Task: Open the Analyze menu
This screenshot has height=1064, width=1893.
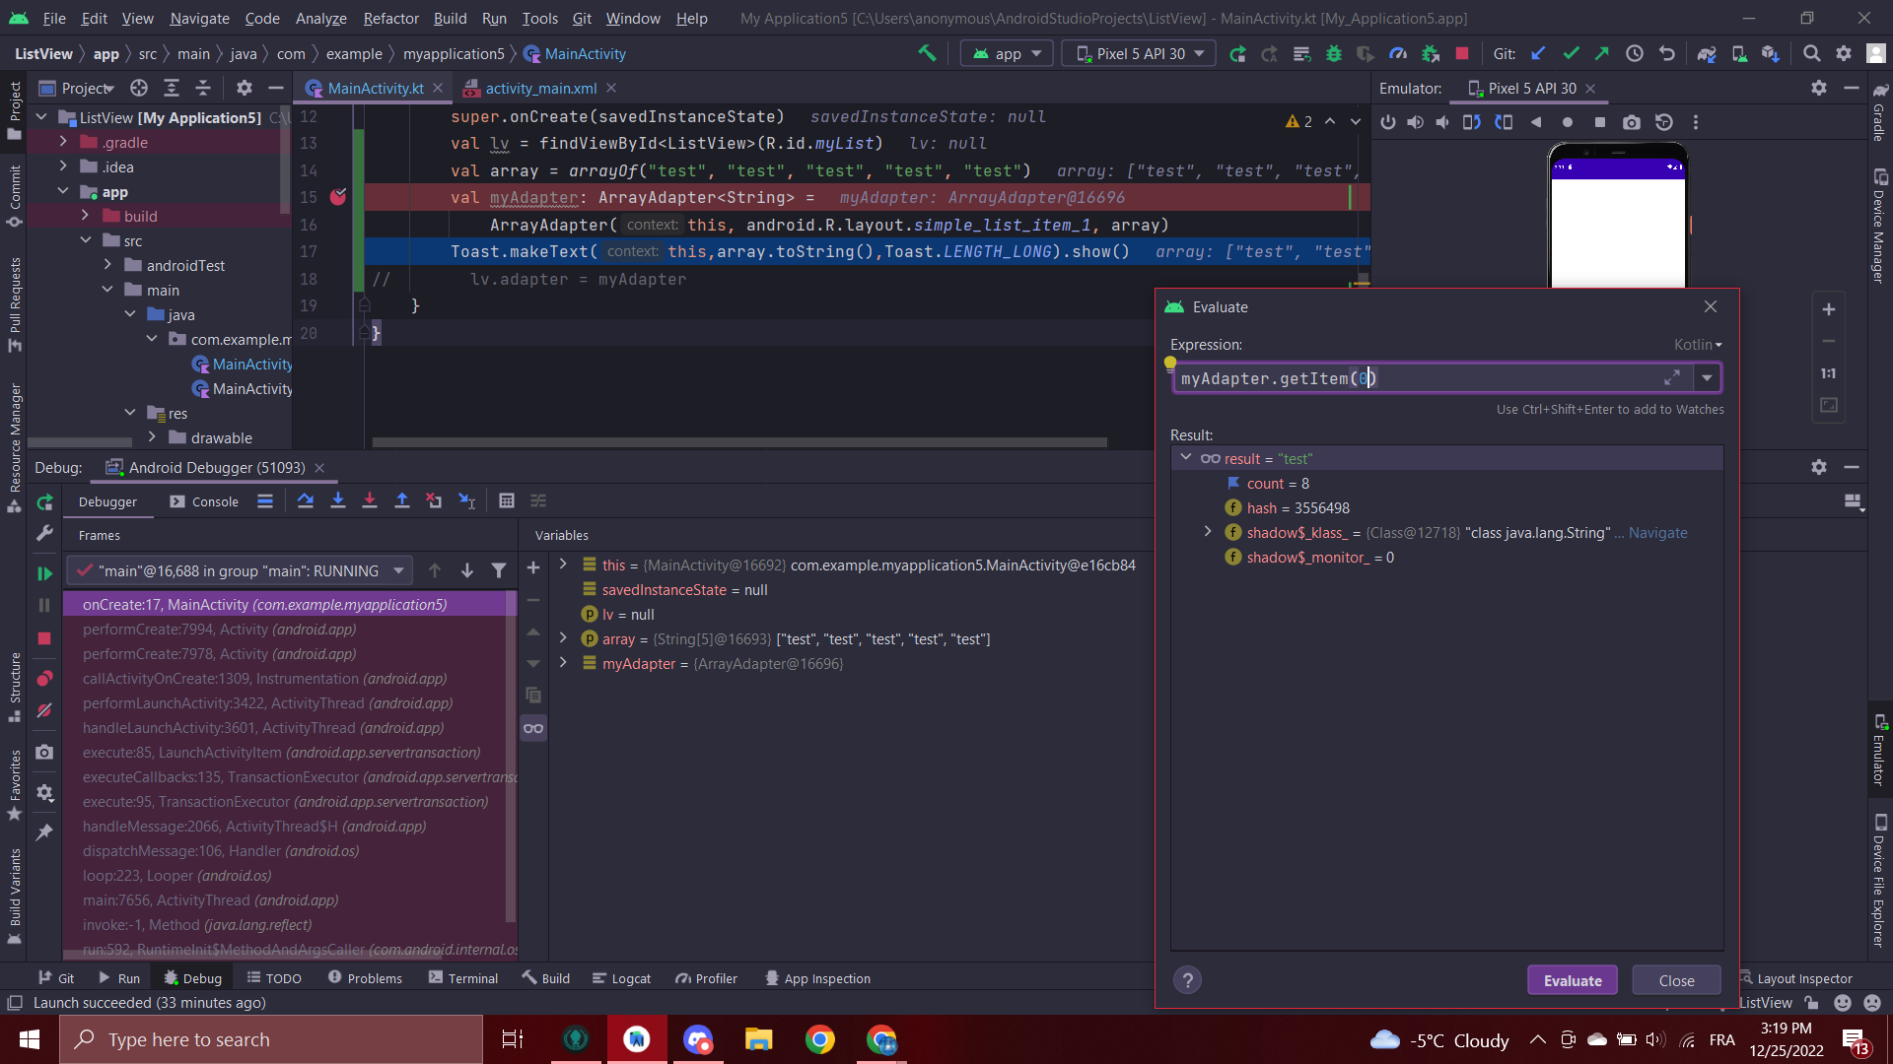Action: 321,18
